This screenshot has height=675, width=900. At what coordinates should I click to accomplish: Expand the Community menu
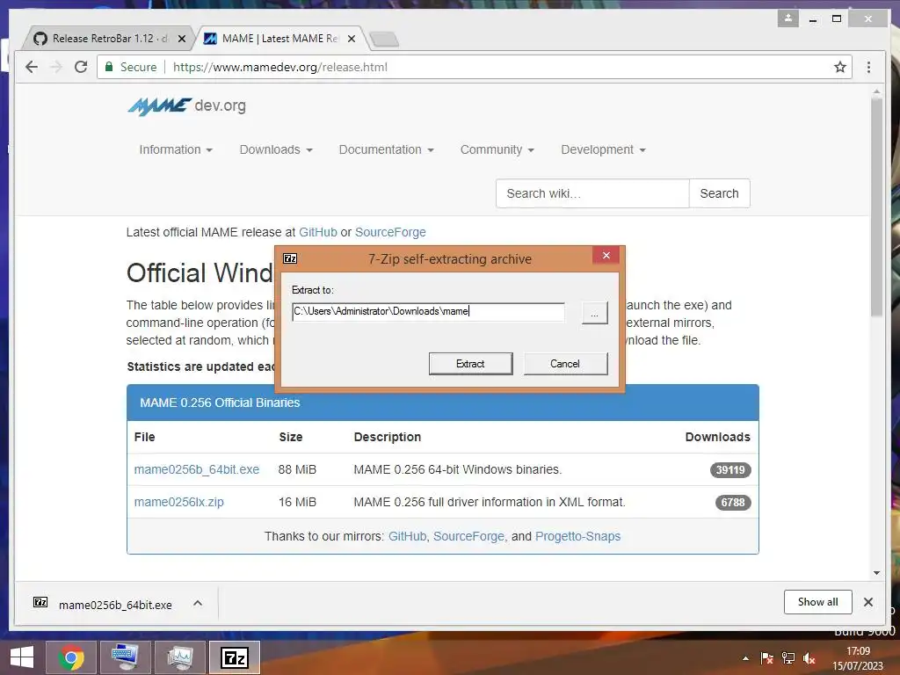497,149
